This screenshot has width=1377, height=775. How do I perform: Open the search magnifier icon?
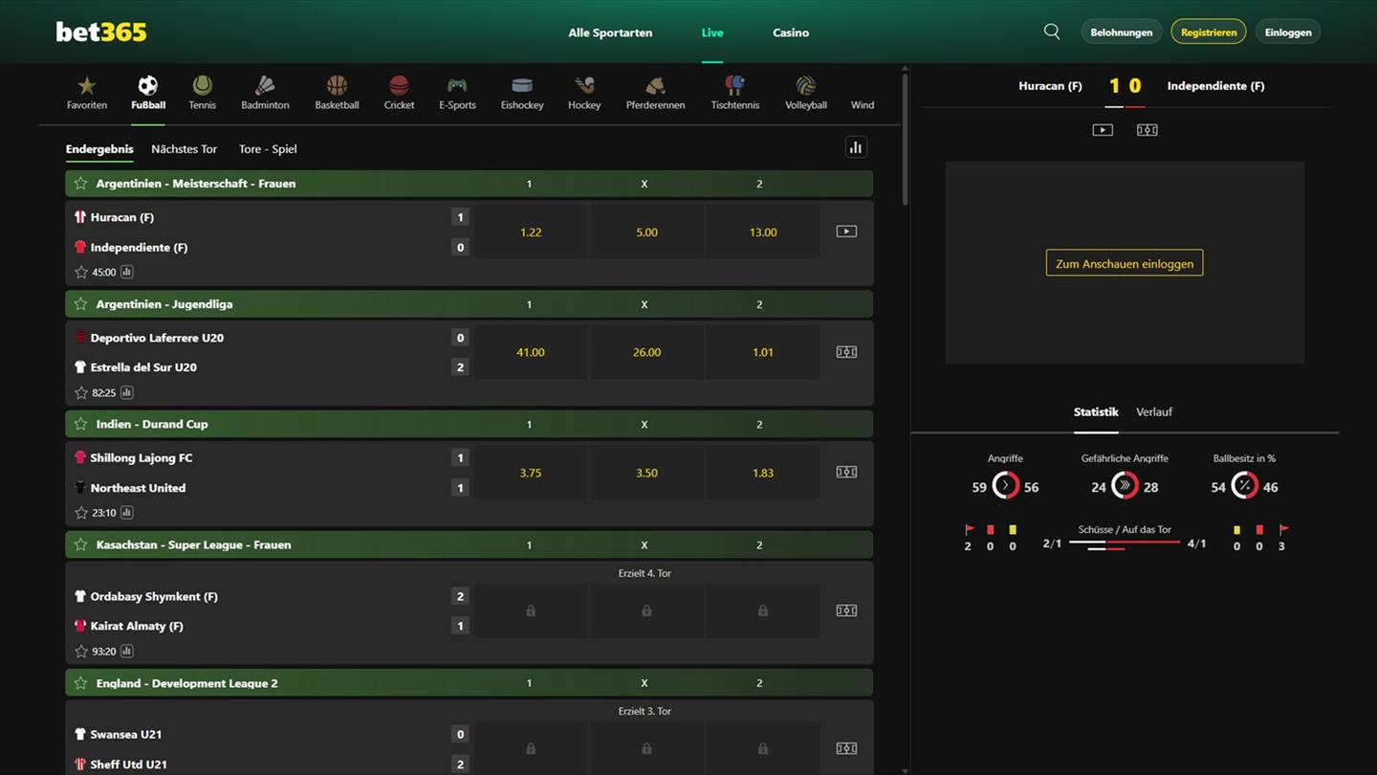(x=1052, y=32)
